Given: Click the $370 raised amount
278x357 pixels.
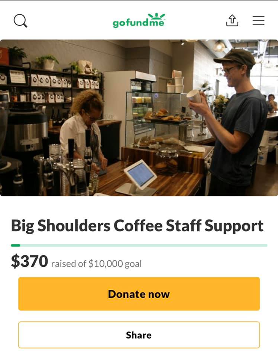Looking at the screenshot, I should pyautogui.click(x=29, y=261).
